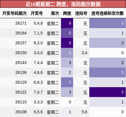The width and height of the screenshot is (126, 117).
Task: Click issue number 26136
Action: (x=21, y=72)
